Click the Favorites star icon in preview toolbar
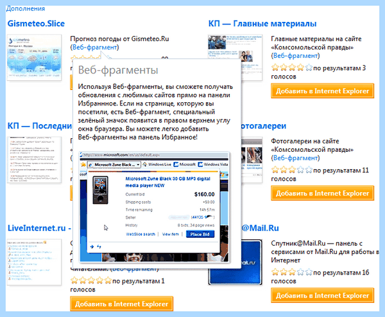Viewport: 385px width, 317px height. (x=83, y=165)
